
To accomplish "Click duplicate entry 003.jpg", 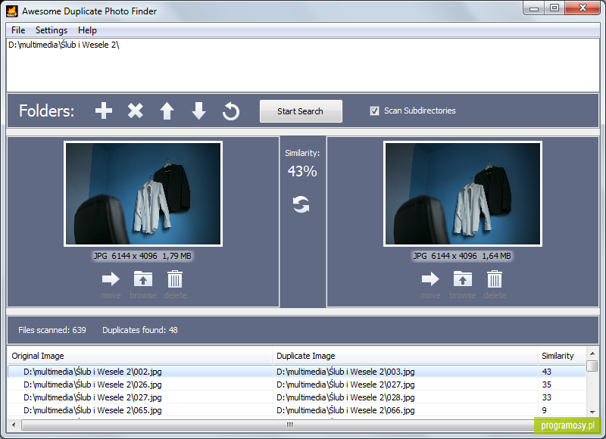I will (345, 372).
